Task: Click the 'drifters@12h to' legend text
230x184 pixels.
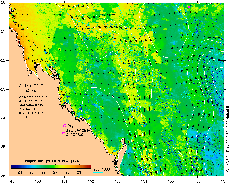Action: click(78, 131)
